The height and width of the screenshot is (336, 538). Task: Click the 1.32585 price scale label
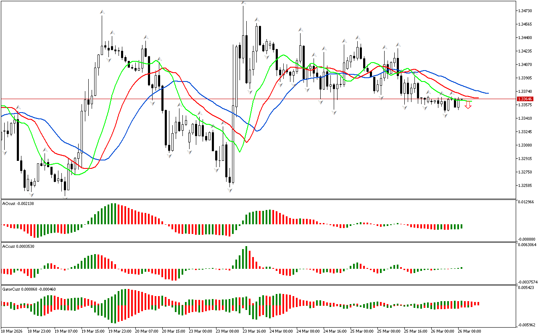click(x=526, y=185)
